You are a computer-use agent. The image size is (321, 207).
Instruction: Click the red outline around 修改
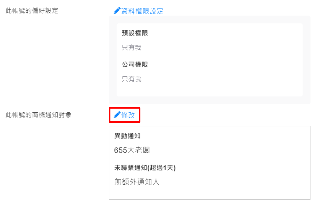point(125,108)
